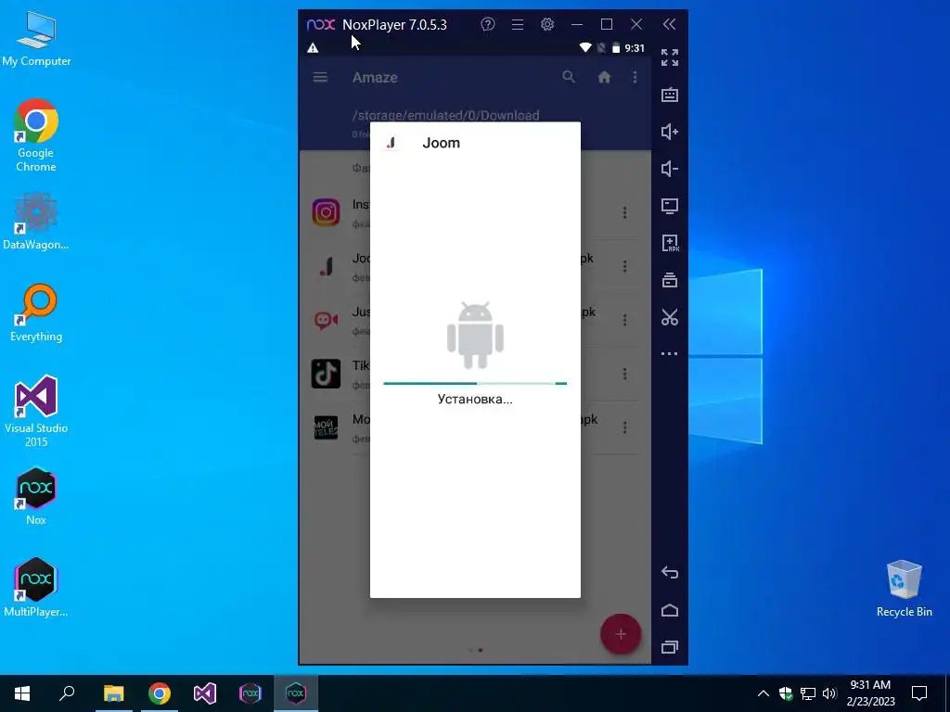This screenshot has width=950, height=712.
Task: Click Wi-Fi icon in Android status bar
Action: coord(585,48)
